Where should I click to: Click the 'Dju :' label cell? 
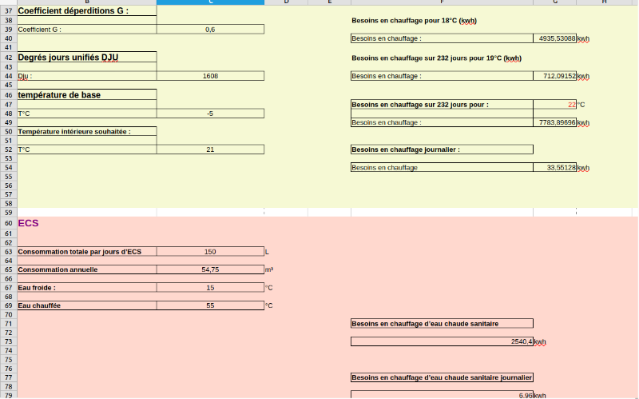coord(87,76)
